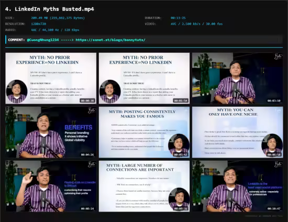Click the signature logo in the 00:03:10 frame
The image size is (288, 222).
coord(278,57)
